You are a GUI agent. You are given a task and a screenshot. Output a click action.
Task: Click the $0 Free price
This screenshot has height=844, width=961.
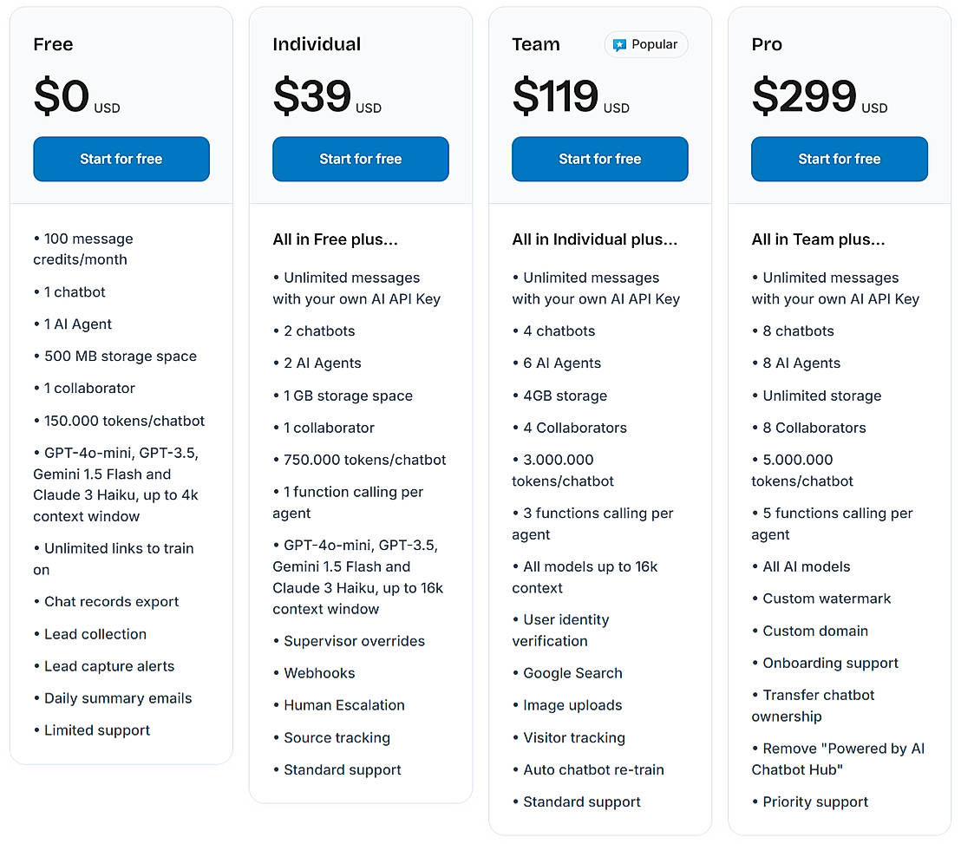click(62, 95)
